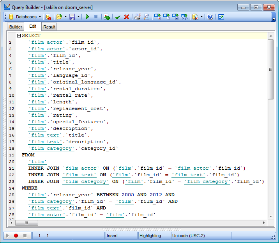Click the Export as PHP icon
The height and width of the screenshot is (243, 279).
tap(185, 17)
